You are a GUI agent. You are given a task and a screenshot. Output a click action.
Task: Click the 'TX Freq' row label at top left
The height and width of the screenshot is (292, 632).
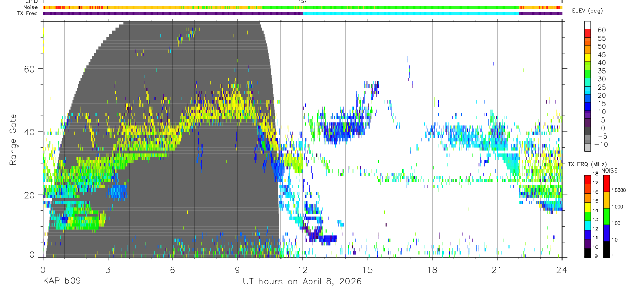tap(28, 13)
